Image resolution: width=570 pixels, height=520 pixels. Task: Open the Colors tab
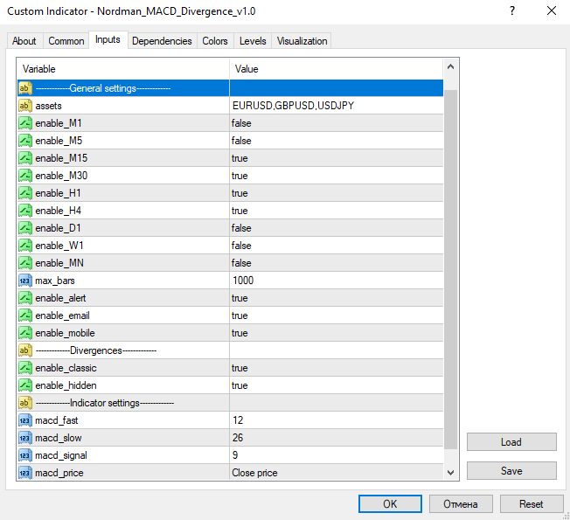215,41
